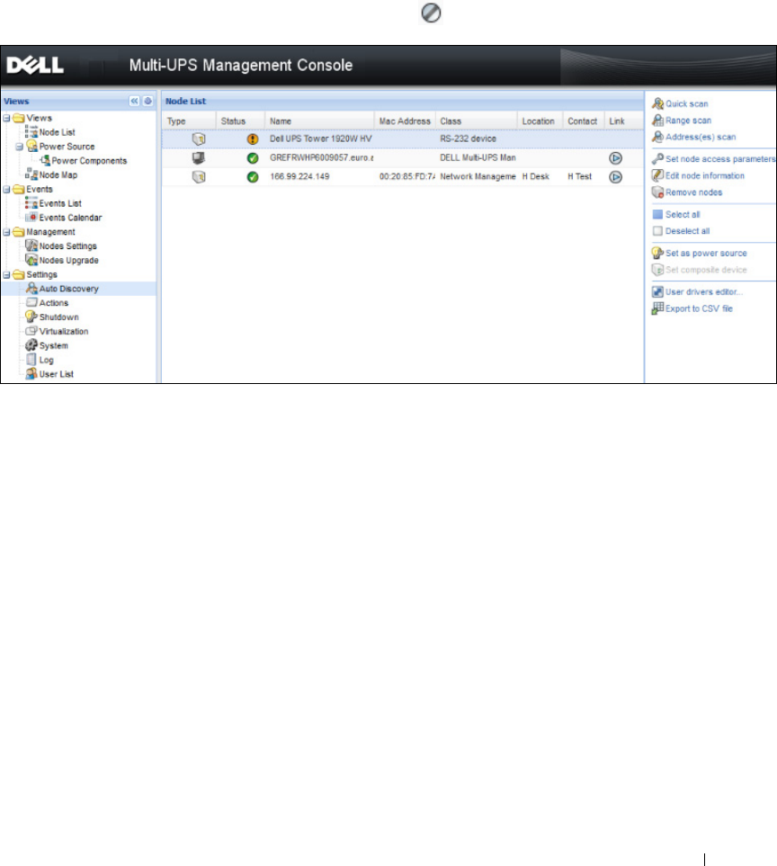Click the key icon for node access parameters
Viewport: 777px width, 866px height.
657,158
